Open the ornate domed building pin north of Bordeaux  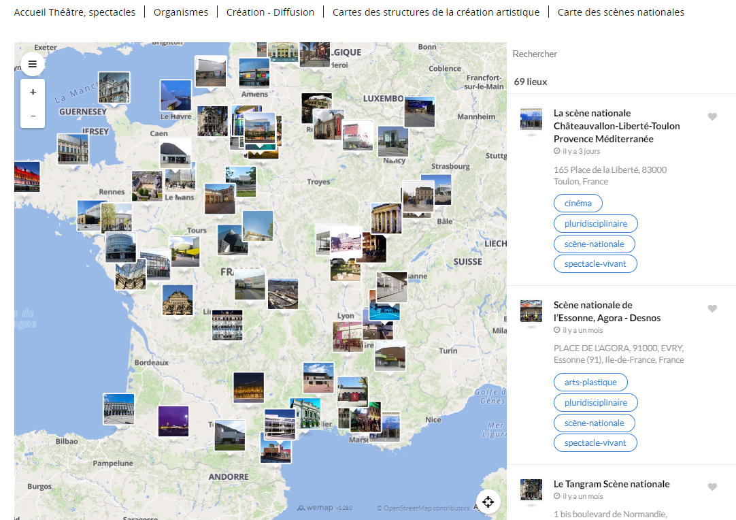click(x=178, y=300)
